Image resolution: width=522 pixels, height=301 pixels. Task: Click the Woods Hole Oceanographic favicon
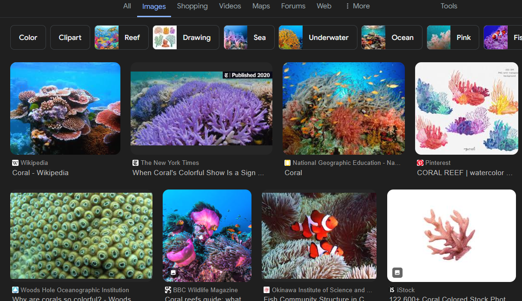[15, 290]
